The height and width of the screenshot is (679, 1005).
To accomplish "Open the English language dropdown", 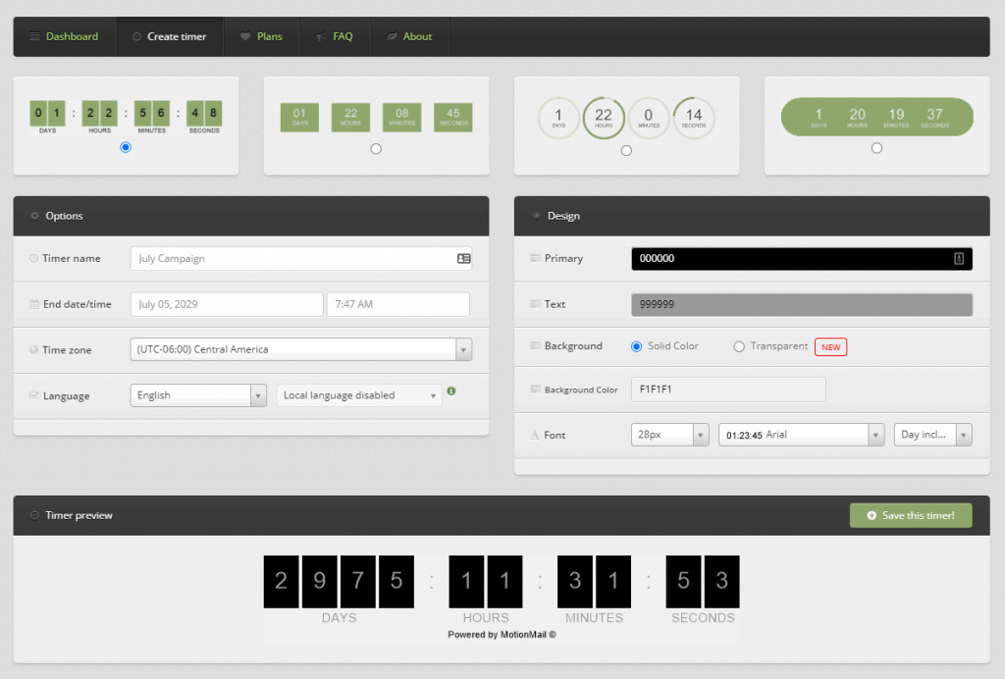I will (x=198, y=395).
